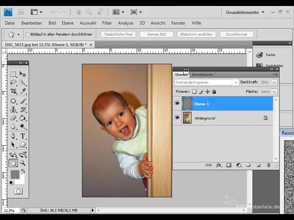294x220 pixels.
Task: Select the Eraser tool
Action: pyautogui.click(x=13, y=118)
